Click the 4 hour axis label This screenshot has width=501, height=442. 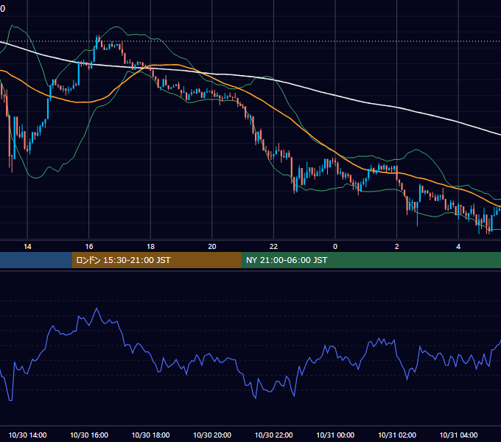click(458, 247)
